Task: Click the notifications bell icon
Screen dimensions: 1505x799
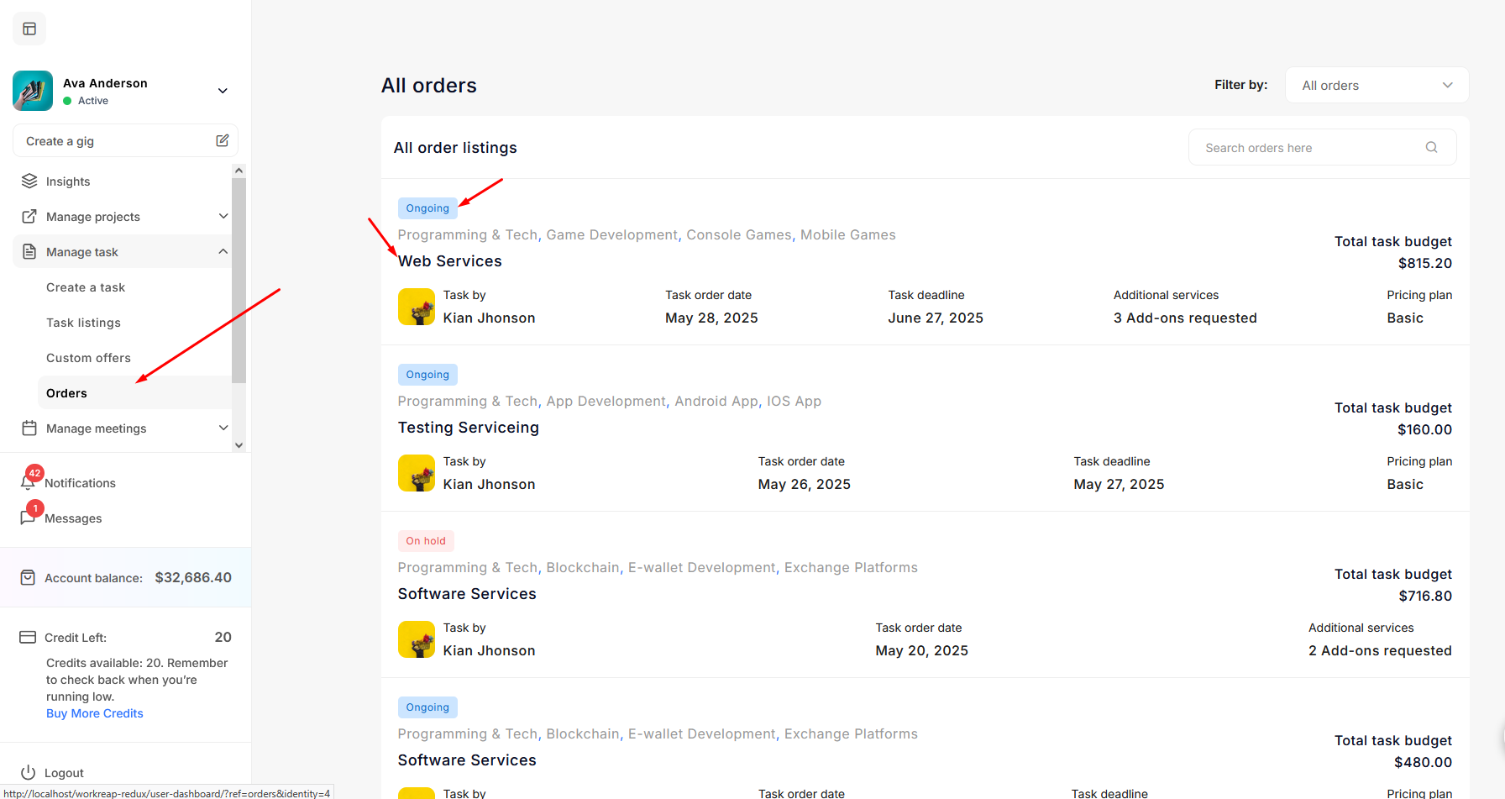Action: pyautogui.click(x=28, y=482)
